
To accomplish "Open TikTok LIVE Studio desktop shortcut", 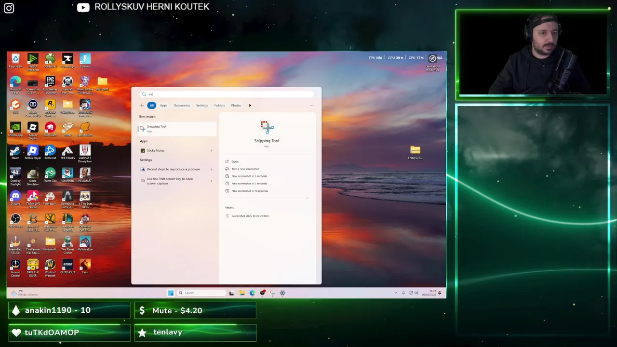I will (x=33, y=200).
